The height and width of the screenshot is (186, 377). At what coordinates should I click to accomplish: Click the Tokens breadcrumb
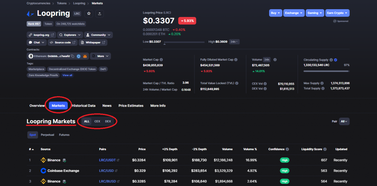(62, 3)
